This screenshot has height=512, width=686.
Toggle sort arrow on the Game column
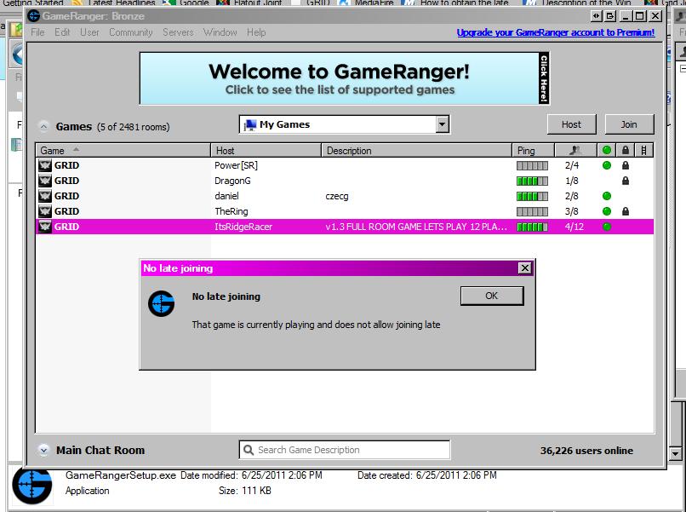(76, 150)
